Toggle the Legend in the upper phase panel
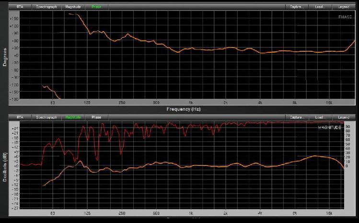 click(343, 7)
